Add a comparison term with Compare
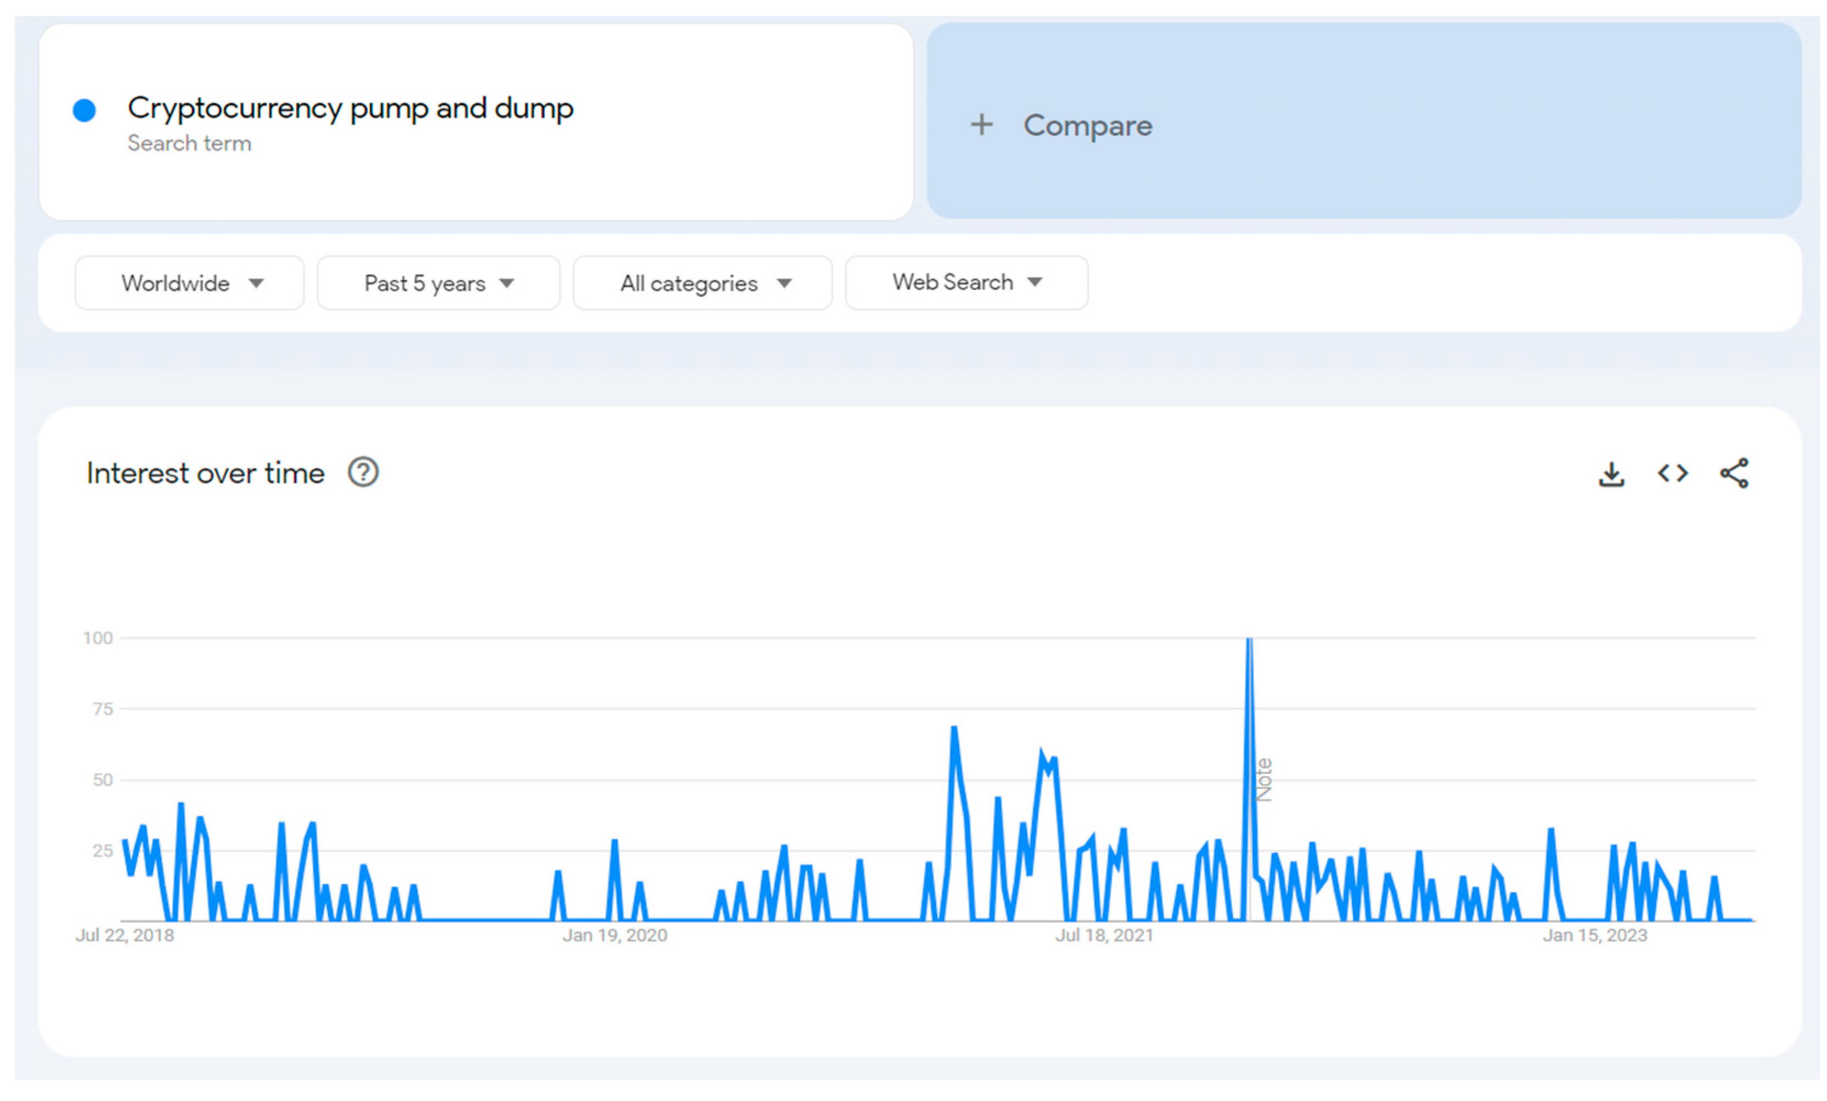This screenshot has width=1827, height=1101. (x=1364, y=121)
